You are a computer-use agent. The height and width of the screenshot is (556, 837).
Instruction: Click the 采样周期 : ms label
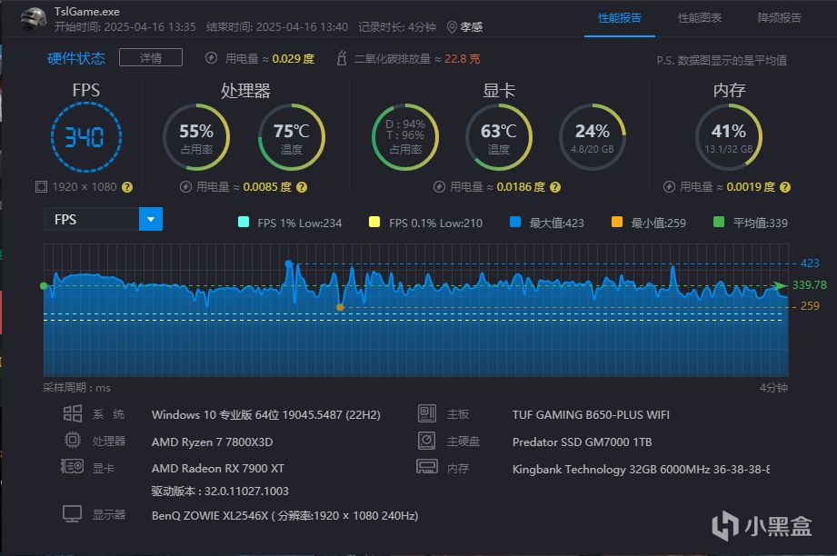pyautogui.click(x=77, y=388)
